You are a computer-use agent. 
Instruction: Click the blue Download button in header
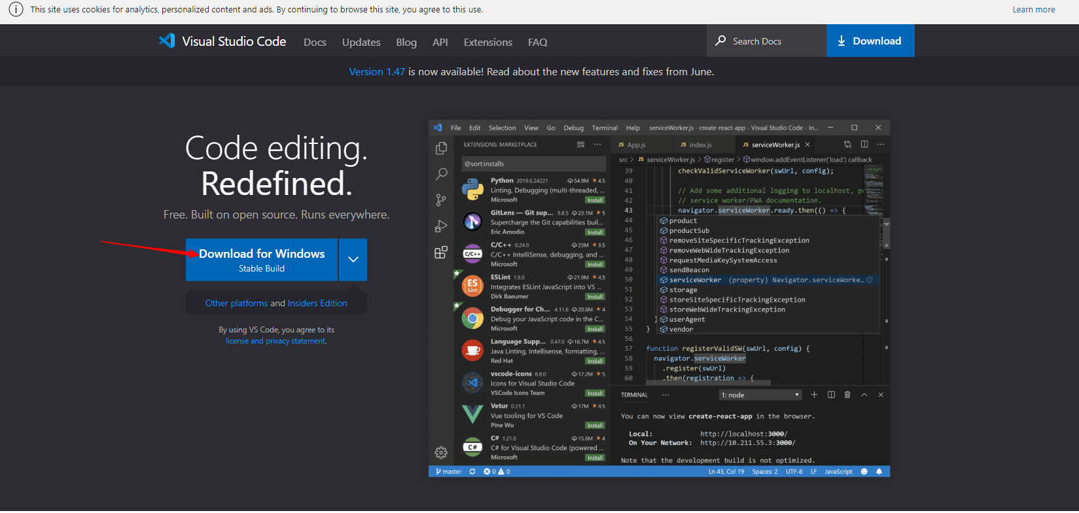pos(870,41)
